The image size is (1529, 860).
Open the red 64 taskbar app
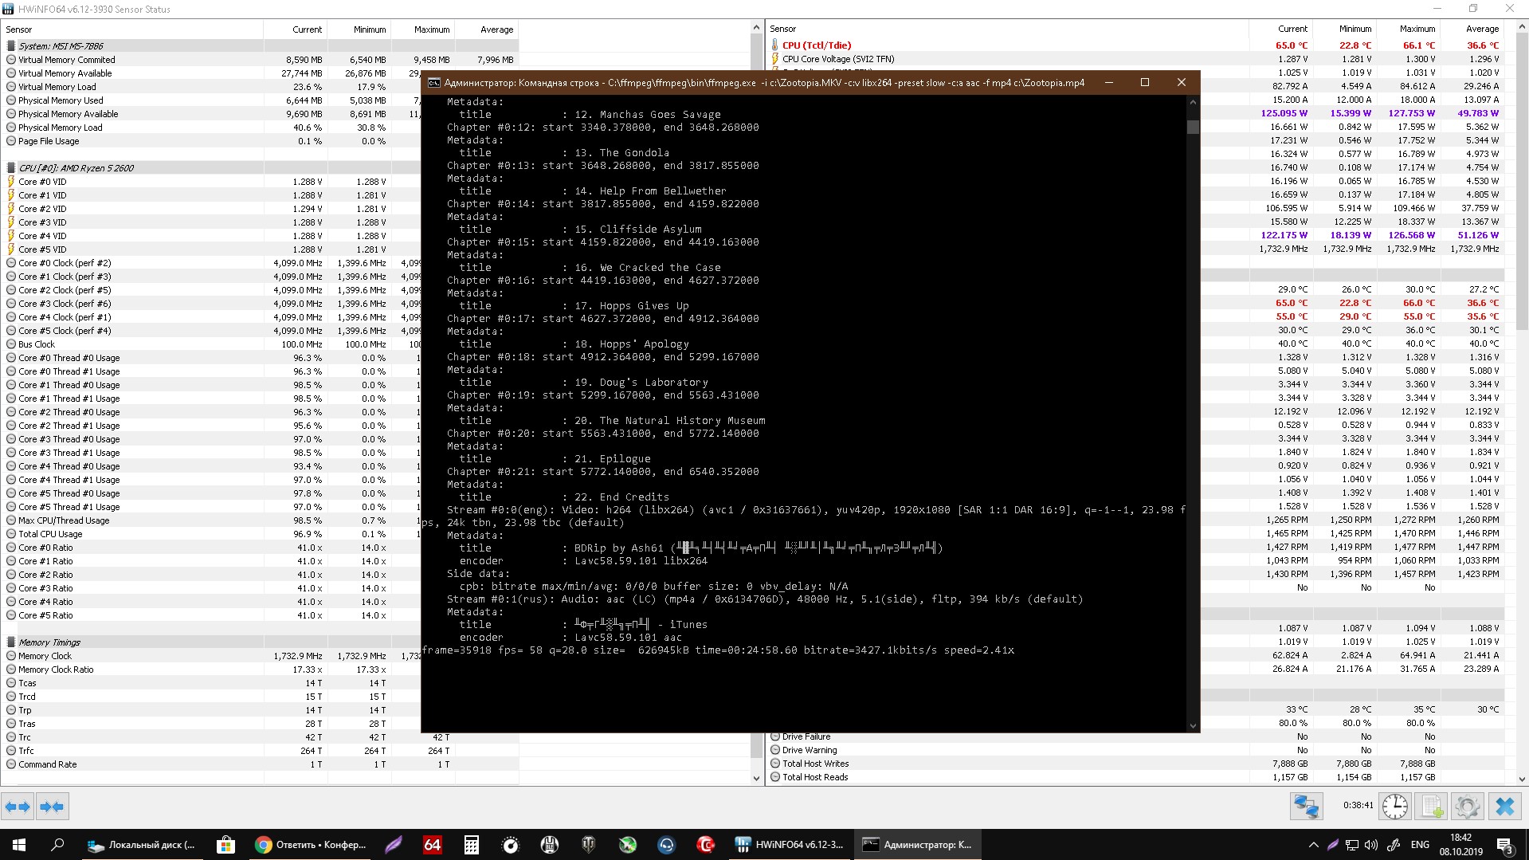coord(433,845)
